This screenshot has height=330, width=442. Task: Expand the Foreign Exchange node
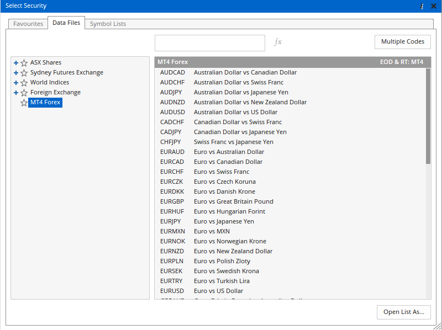pos(16,93)
